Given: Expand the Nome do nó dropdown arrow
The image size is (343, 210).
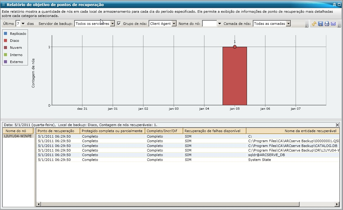Looking at the screenshot, I should click(x=219, y=23).
